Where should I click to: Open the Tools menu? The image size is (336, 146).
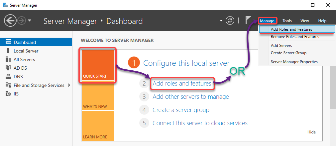point(287,21)
